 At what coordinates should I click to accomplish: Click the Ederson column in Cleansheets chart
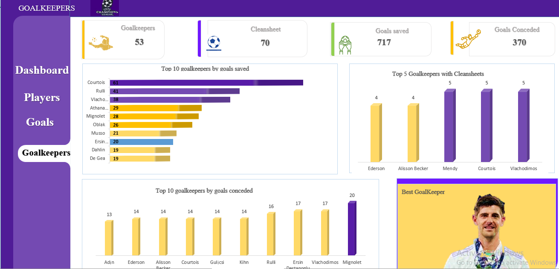[x=376, y=133]
